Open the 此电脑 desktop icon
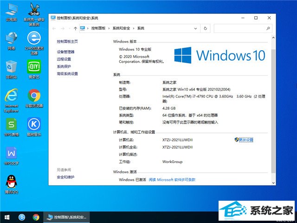Screen dimensions: 297x223 point(11,12)
